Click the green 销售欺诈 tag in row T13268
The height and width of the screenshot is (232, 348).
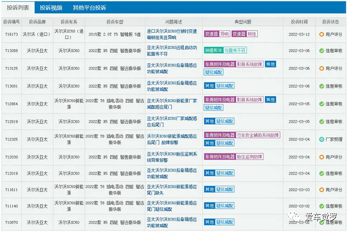tap(225, 51)
